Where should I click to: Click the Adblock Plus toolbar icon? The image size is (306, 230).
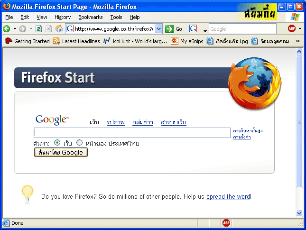pos(292,28)
